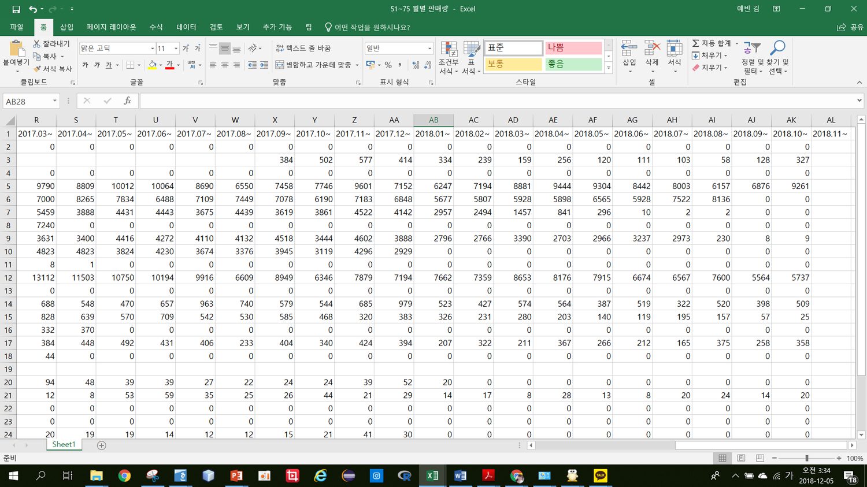The height and width of the screenshot is (487, 867).
Task: Increase font size with larger 가 icon
Action: (x=186, y=49)
